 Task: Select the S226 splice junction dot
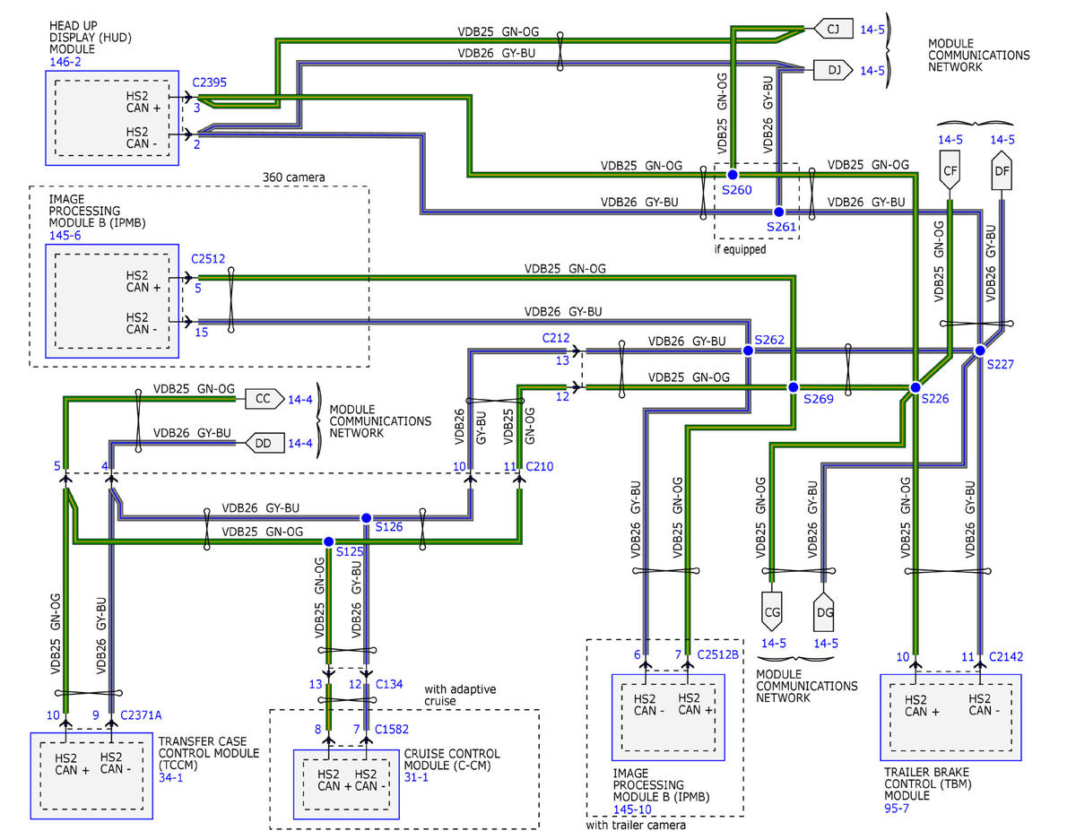pyautogui.click(x=915, y=387)
